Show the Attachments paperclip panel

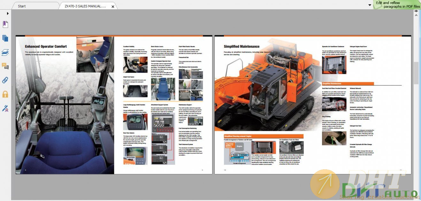coord(5,80)
